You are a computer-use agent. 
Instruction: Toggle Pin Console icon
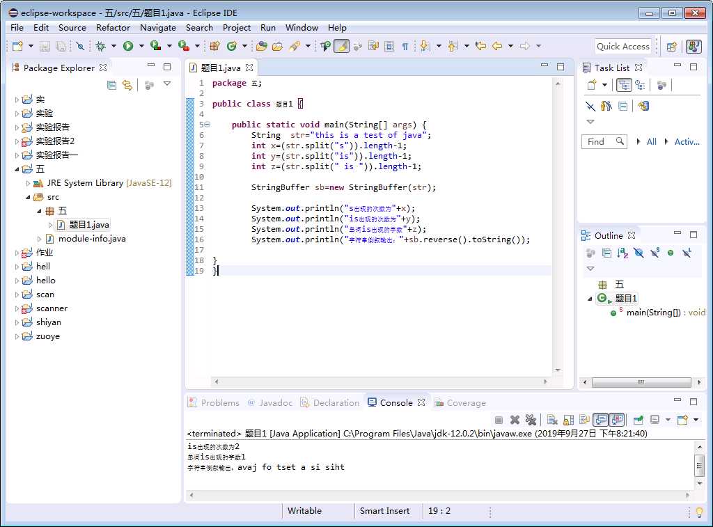coord(638,420)
